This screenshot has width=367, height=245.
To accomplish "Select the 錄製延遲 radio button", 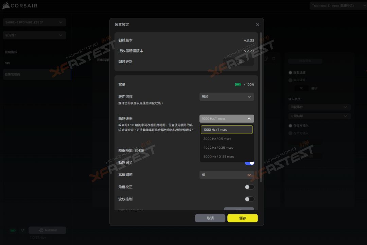I will tap(290, 72).
